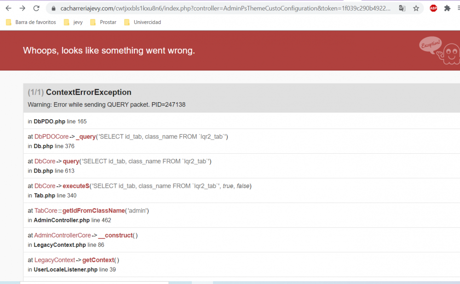This screenshot has width=460, height=284.
Task: Select the URL in the address bar
Action: pos(225,9)
